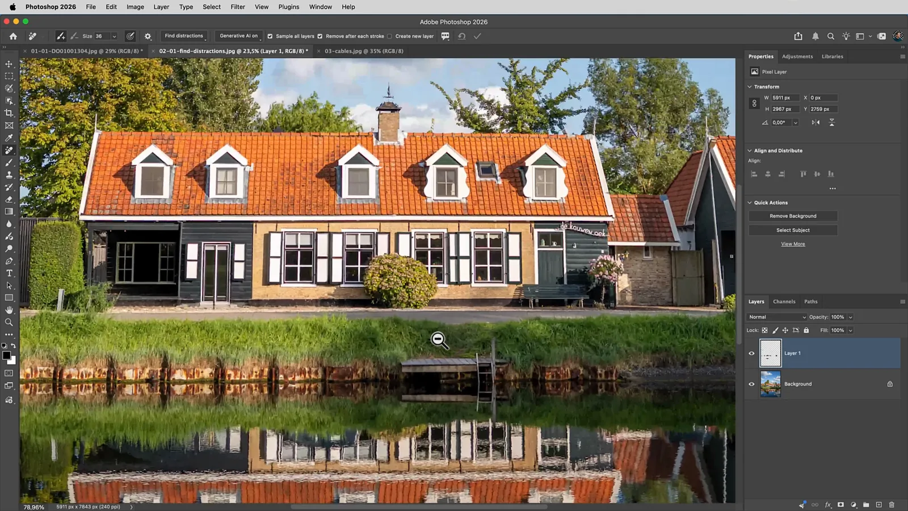The image size is (908, 511).
Task: Click the View More link
Action: pyautogui.click(x=793, y=244)
